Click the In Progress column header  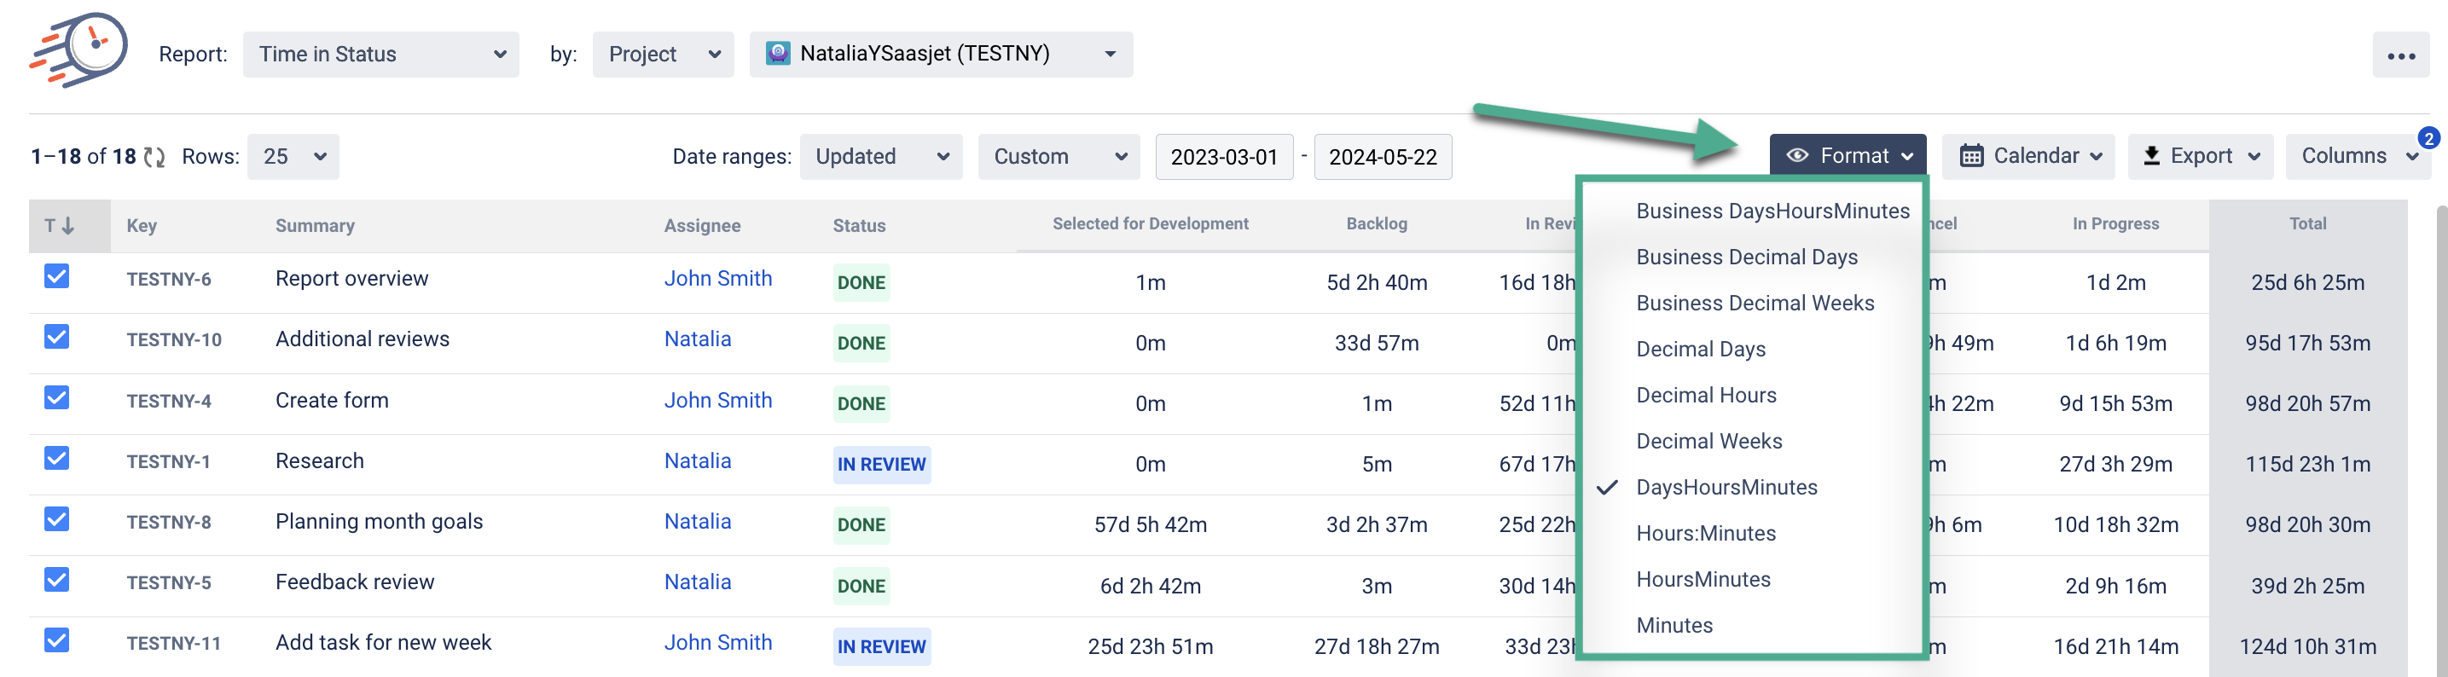(2115, 224)
